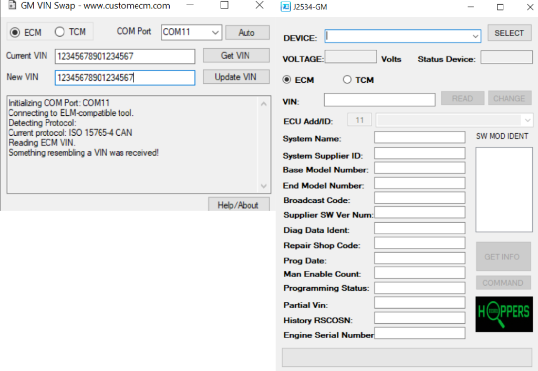Screen dimensions: 538x371
Task: Click the READ VIN button
Action: (462, 99)
